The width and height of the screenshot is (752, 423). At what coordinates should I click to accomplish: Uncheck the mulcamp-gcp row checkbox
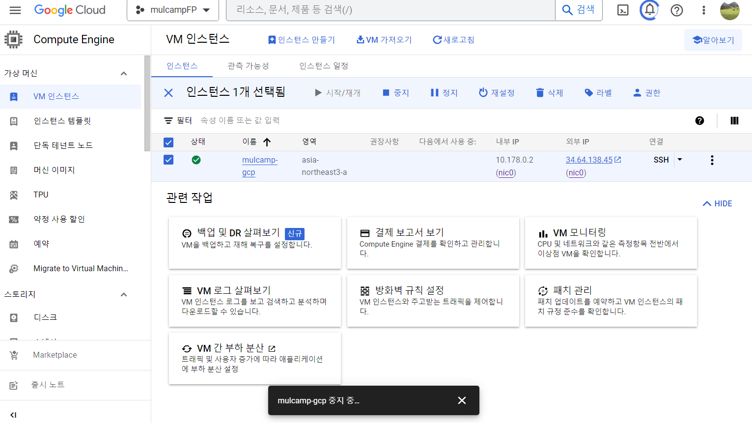(x=168, y=160)
